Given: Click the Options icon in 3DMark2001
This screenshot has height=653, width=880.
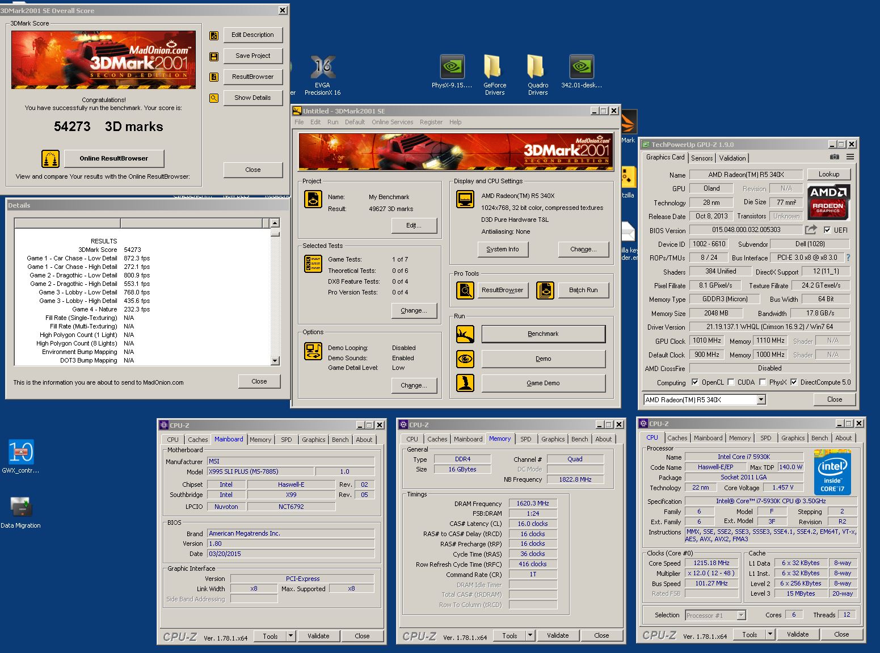Looking at the screenshot, I should [x=313, y=351].
